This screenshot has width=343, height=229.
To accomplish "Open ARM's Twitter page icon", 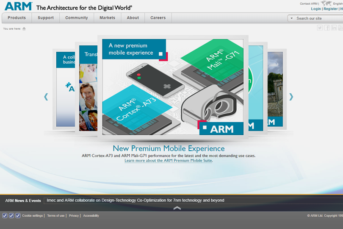I will coord(320,28).
